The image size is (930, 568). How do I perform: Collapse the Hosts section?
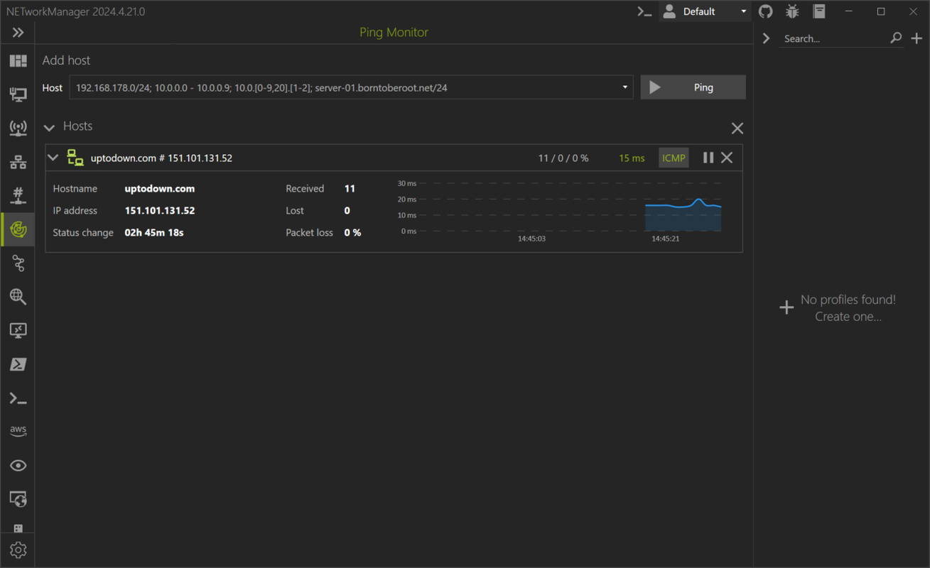pyautogui.click(x=49, y=128)
